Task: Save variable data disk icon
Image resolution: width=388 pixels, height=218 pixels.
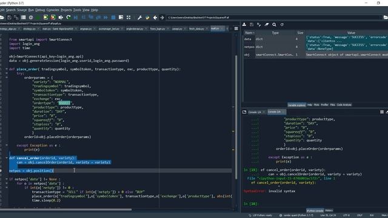Action: (252, 24)
